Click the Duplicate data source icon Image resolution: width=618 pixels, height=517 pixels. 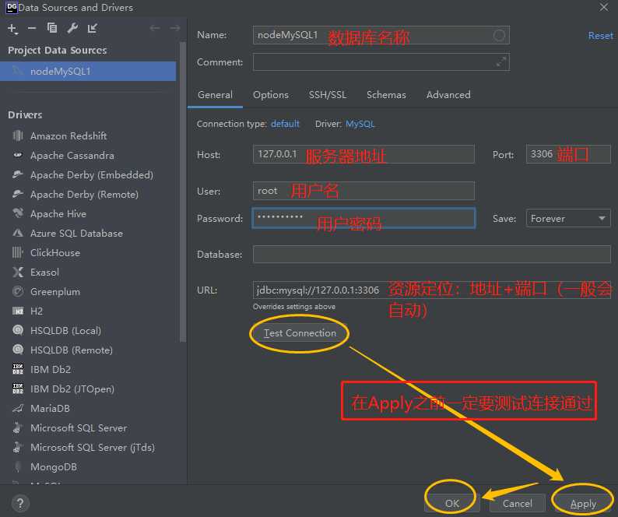point(52,28)
